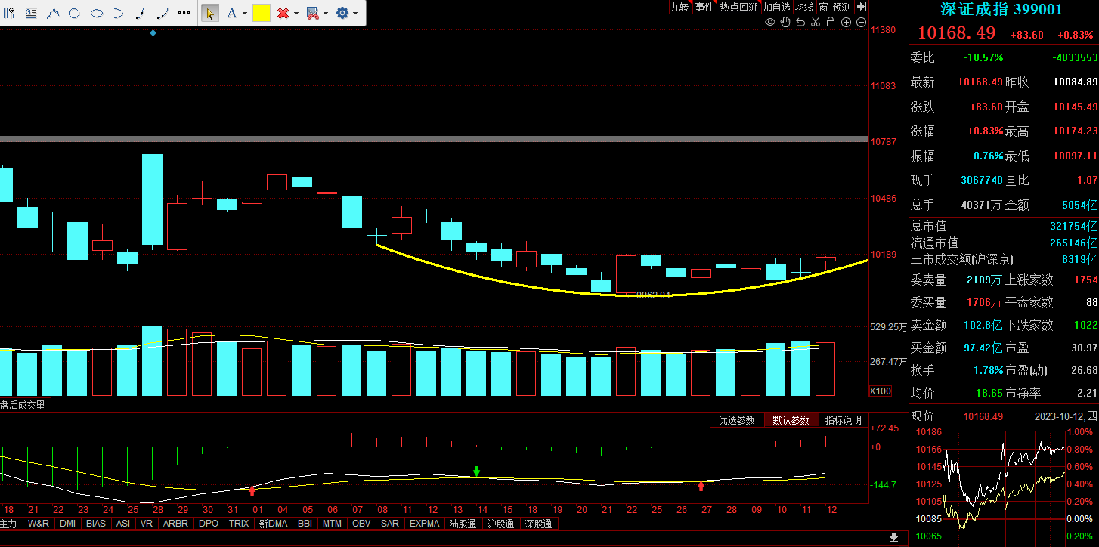Select the circle drawing tool
1099x547 pixels.
pyautogui.click(x=74, y=13)
